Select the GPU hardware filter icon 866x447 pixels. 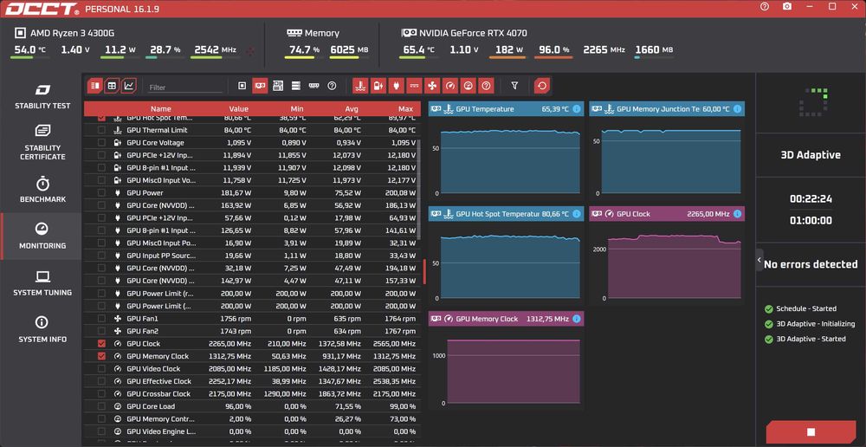click(x=260, y=86)
